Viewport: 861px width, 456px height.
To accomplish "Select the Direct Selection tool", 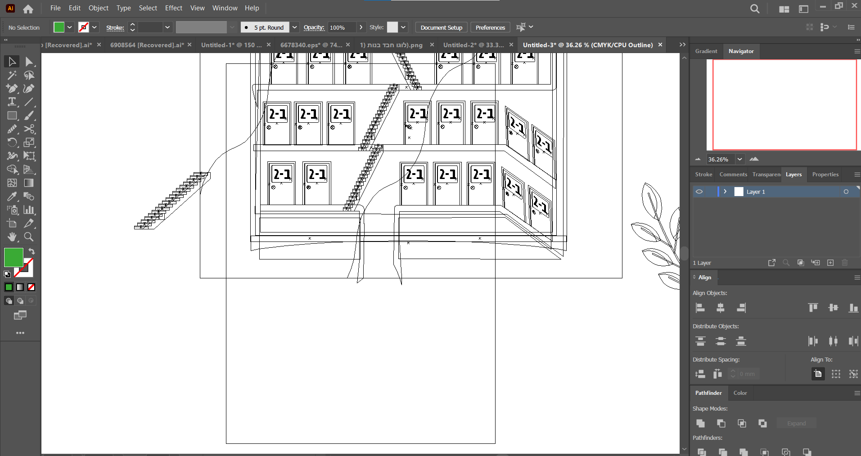I will tap(29, 62).
